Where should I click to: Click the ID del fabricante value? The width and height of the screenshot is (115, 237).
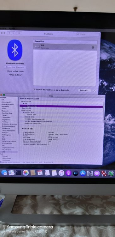pyautogui.click(x=58, y=134)
